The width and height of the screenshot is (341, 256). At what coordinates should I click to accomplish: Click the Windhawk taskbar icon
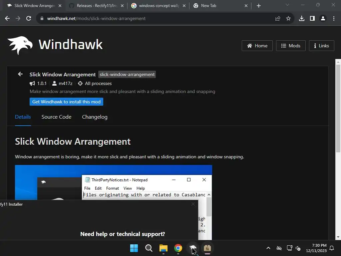point(193,248)
